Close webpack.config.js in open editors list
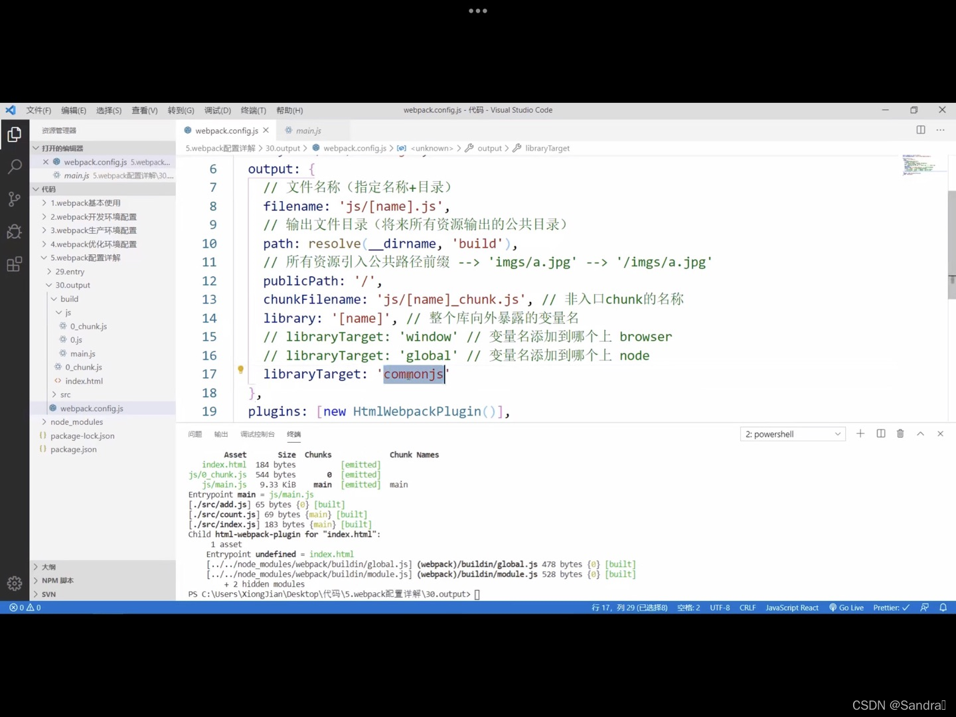The height and width of the screenshot is (717, 956). (x=46, y=162)
